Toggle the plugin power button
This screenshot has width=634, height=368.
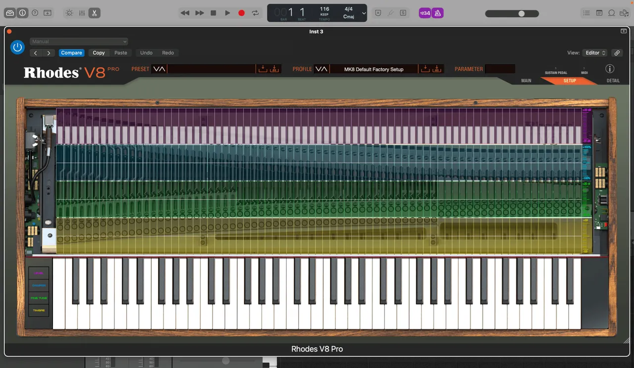coord(17,47)
